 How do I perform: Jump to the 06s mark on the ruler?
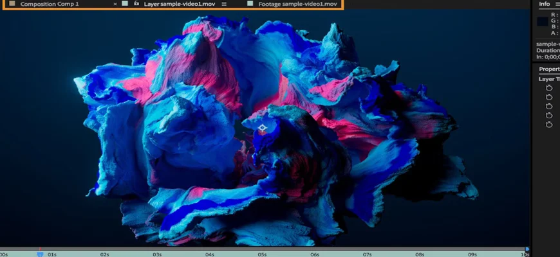pos(315,254)
